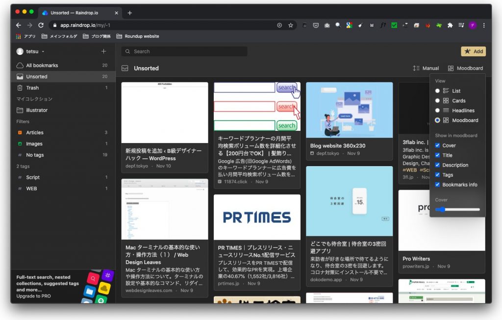Click the install app icon in address bar
The width and height of the screenshot is (502, 320).
pos(279,25)
